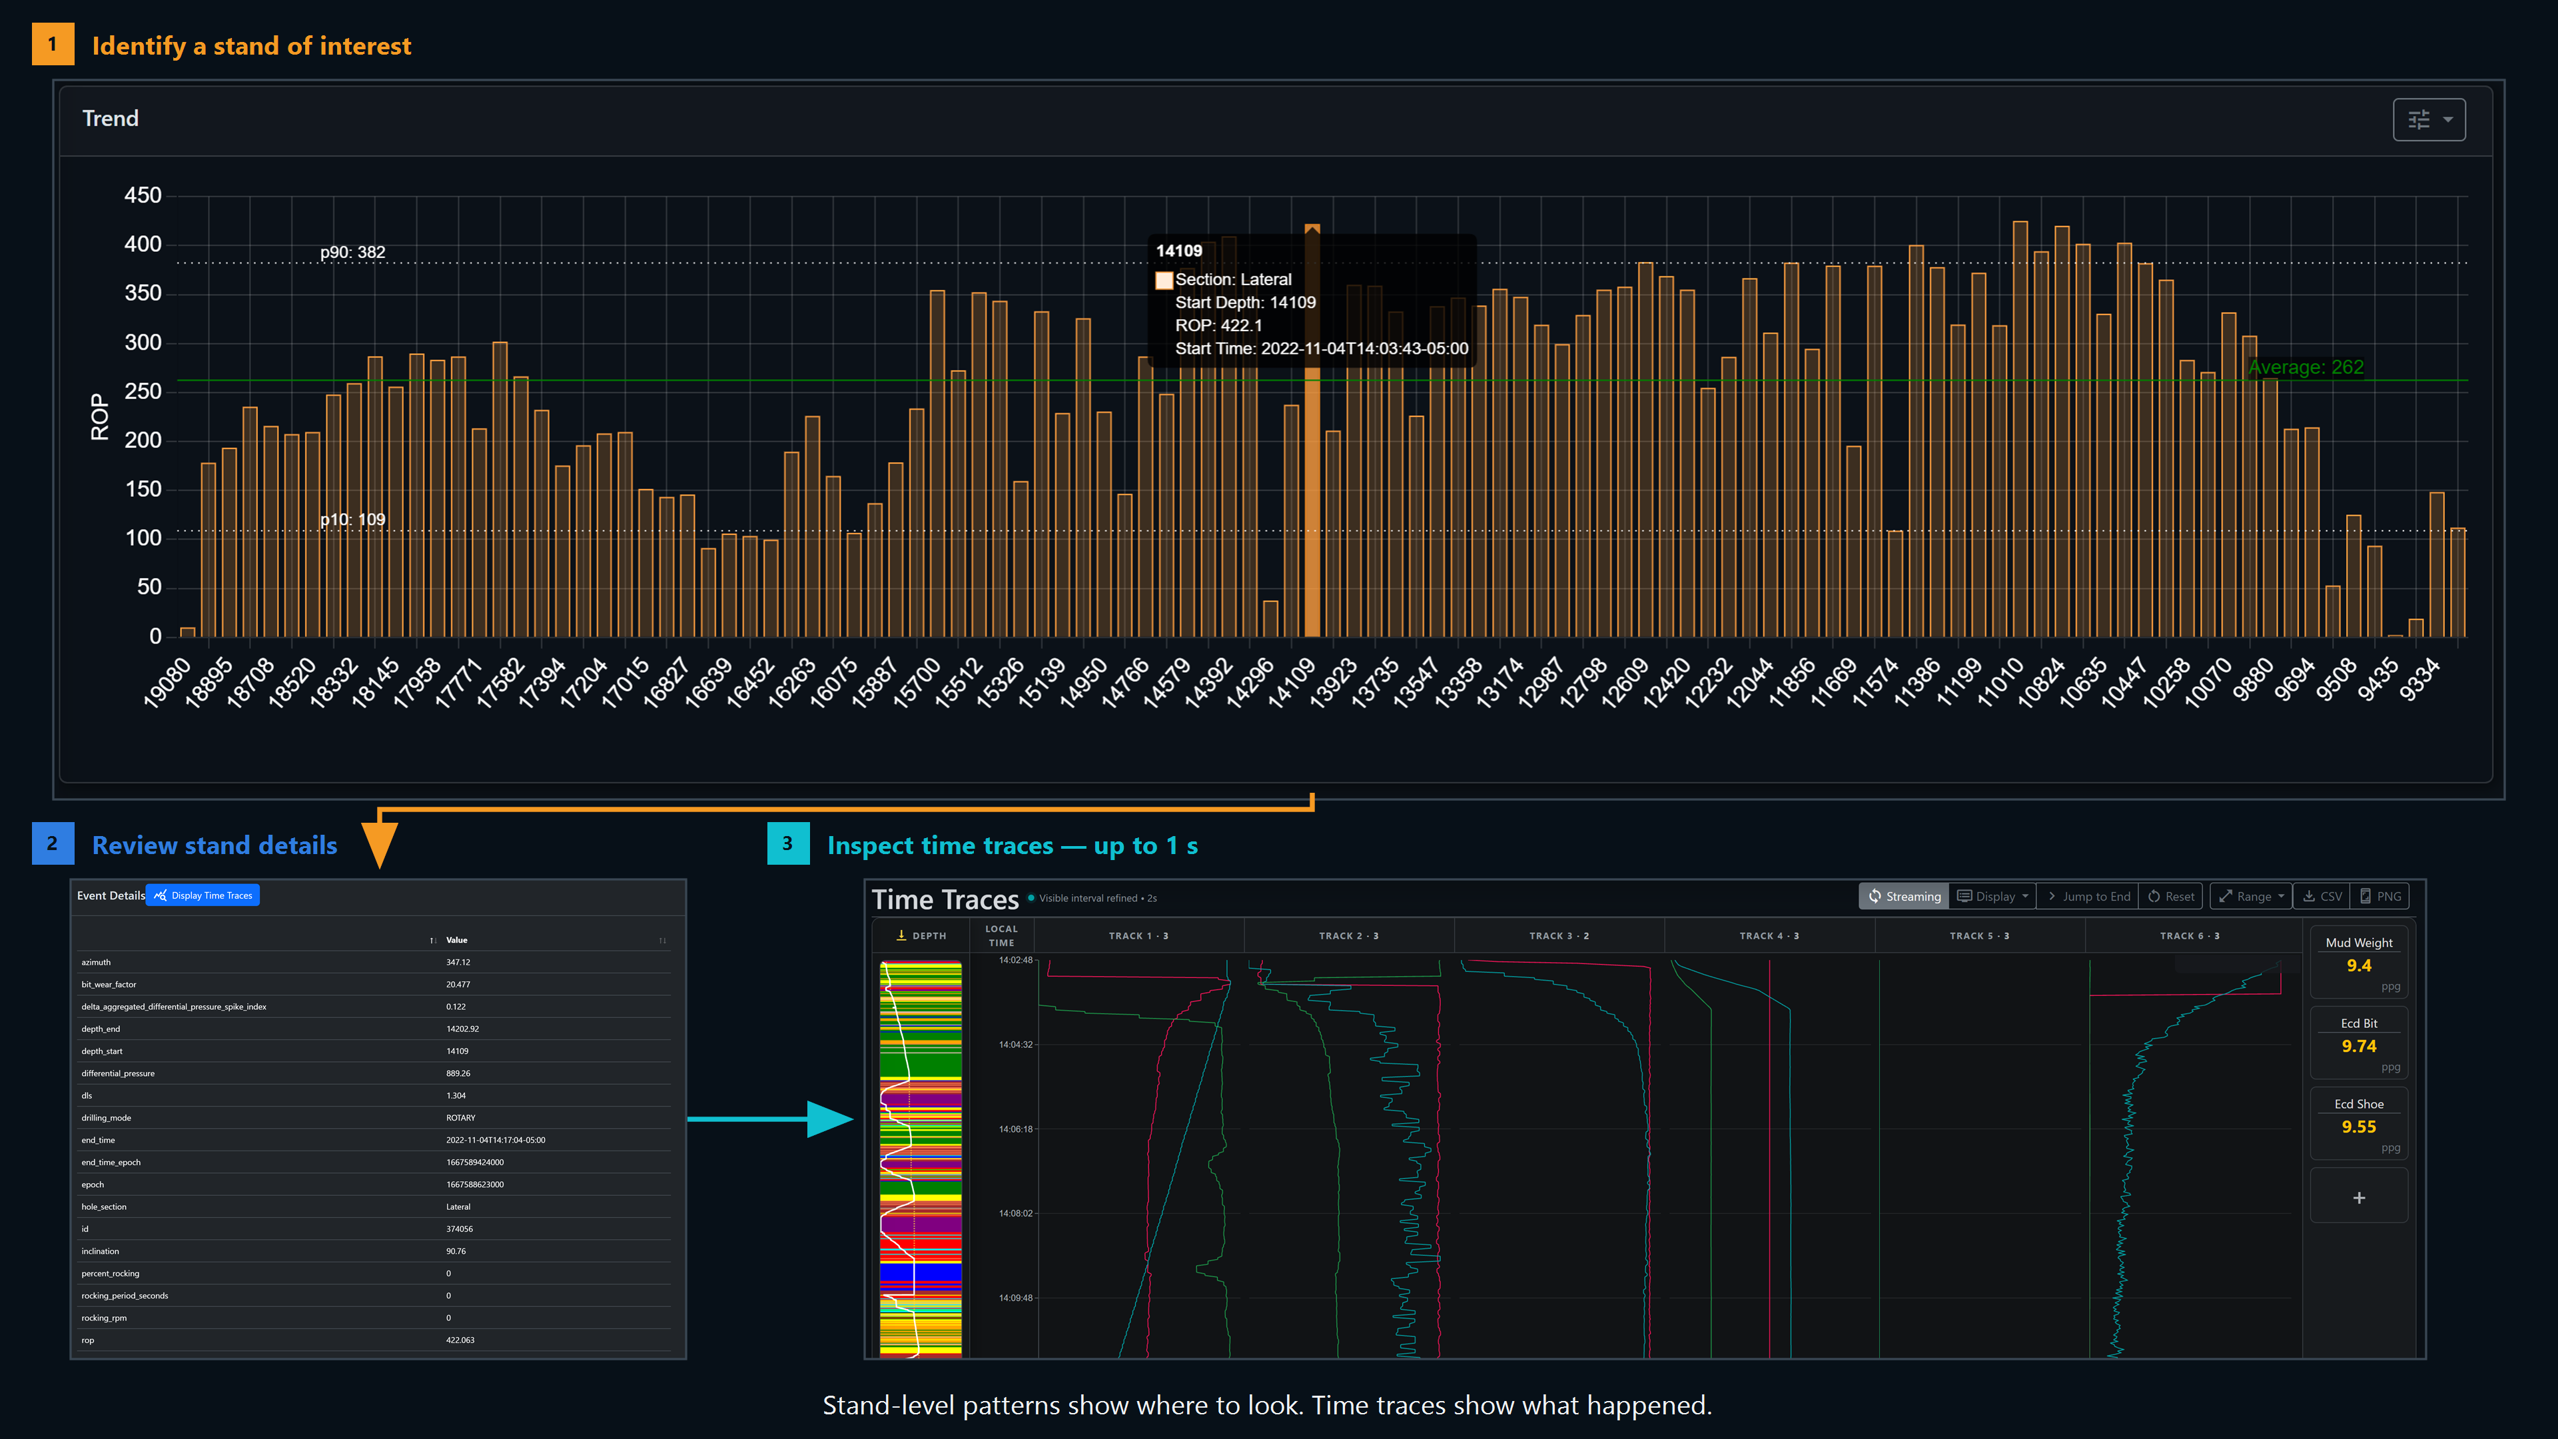Select the TRACK 2 · 3 header

point(1348,935)
